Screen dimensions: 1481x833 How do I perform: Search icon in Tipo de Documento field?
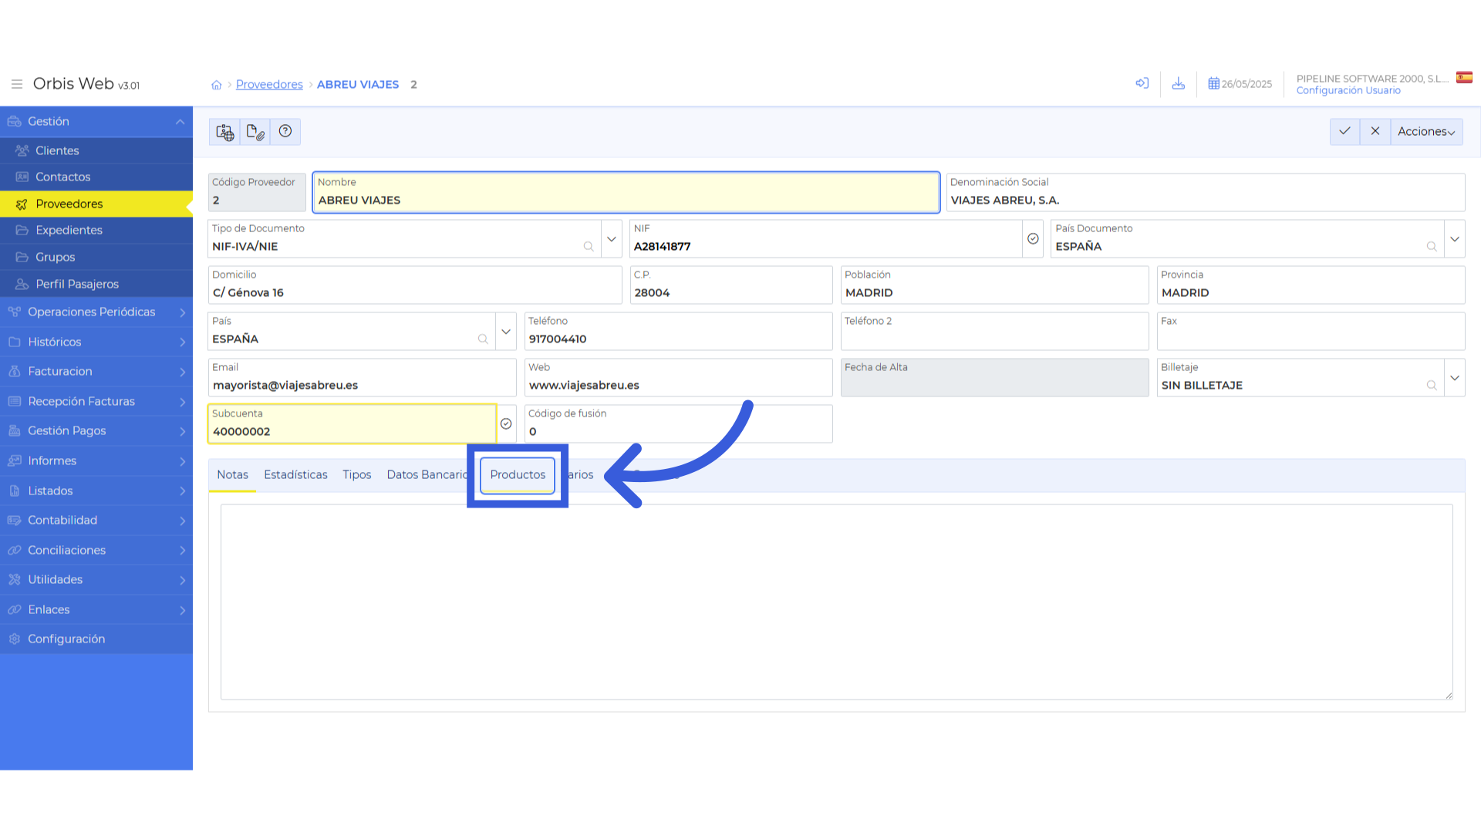(x=589, y=247)
